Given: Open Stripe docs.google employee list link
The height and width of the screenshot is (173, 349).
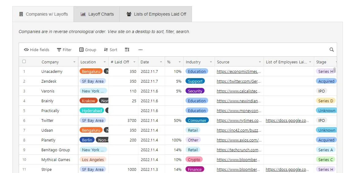Looking at the screenshot, I should tap(287, 169).
